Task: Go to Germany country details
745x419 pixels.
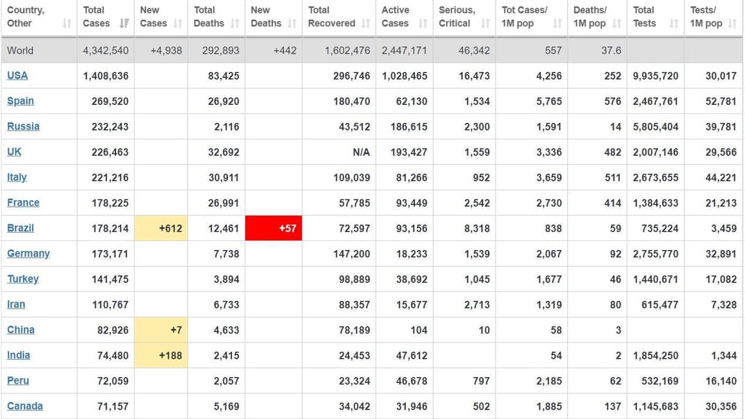Action: tap(28, 254)
